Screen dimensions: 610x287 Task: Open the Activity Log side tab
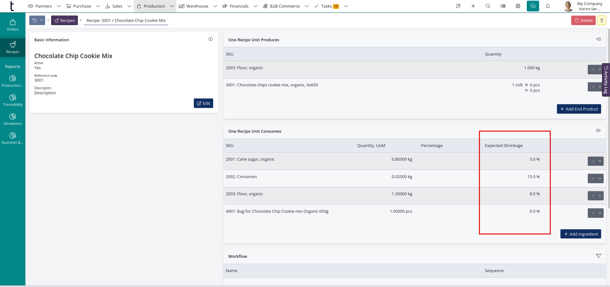click(606, 80)
